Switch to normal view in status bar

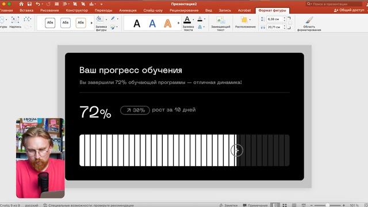(275, 205)
